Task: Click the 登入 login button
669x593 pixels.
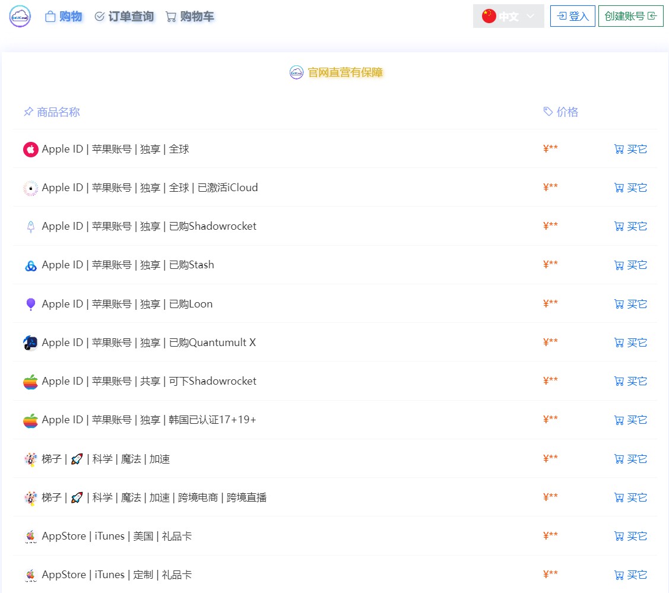Action: coord(572,16)
